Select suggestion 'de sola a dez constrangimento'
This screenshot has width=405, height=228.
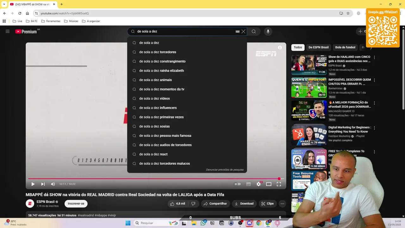[x=187, y=61]
